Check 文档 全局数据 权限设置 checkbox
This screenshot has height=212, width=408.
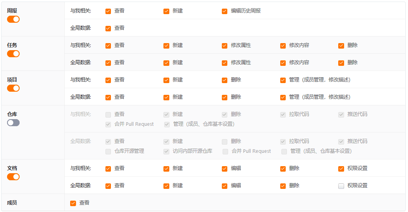(x=341, y=186)
